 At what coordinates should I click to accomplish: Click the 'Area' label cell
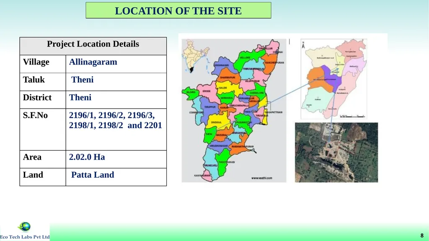coord(43,159)
